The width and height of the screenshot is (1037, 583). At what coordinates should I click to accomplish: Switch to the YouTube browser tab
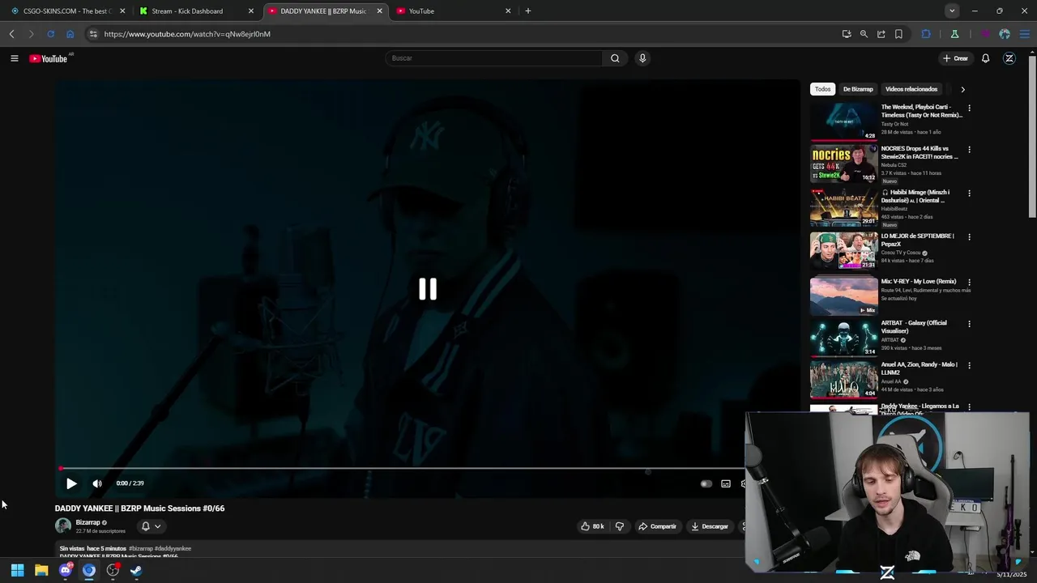pyautogui.click(x=452, y=11)
